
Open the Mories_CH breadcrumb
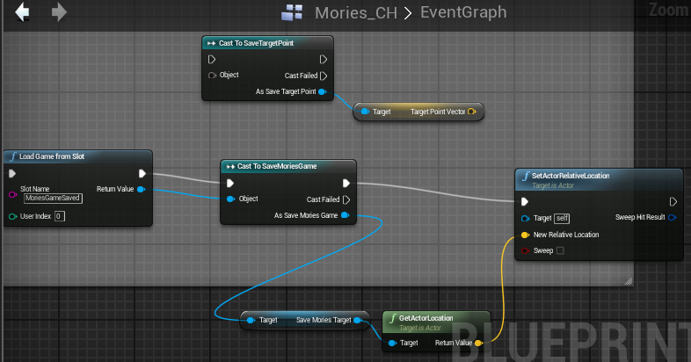[x=356, y=13]
